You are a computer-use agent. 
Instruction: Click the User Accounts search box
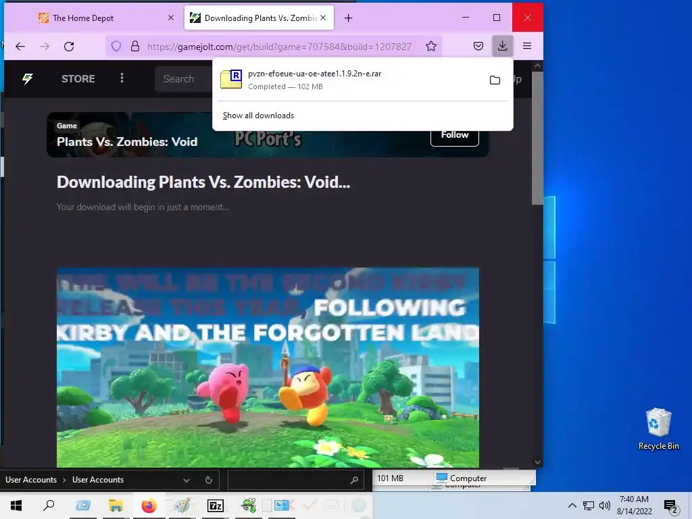pos(295,480)
